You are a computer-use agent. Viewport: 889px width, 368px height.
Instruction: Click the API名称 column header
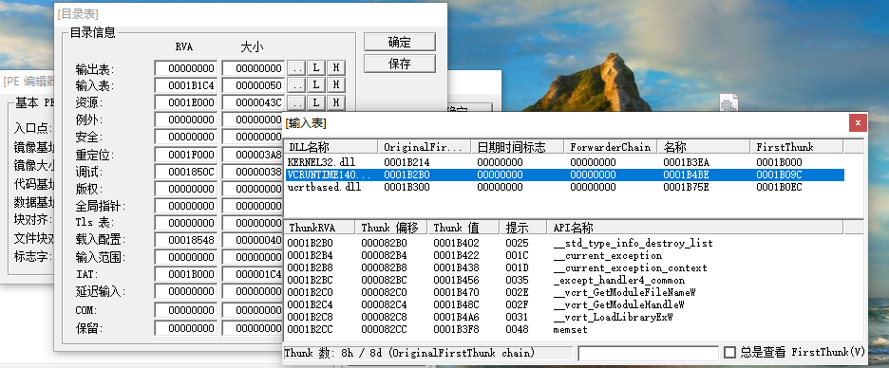coord(695,228)
